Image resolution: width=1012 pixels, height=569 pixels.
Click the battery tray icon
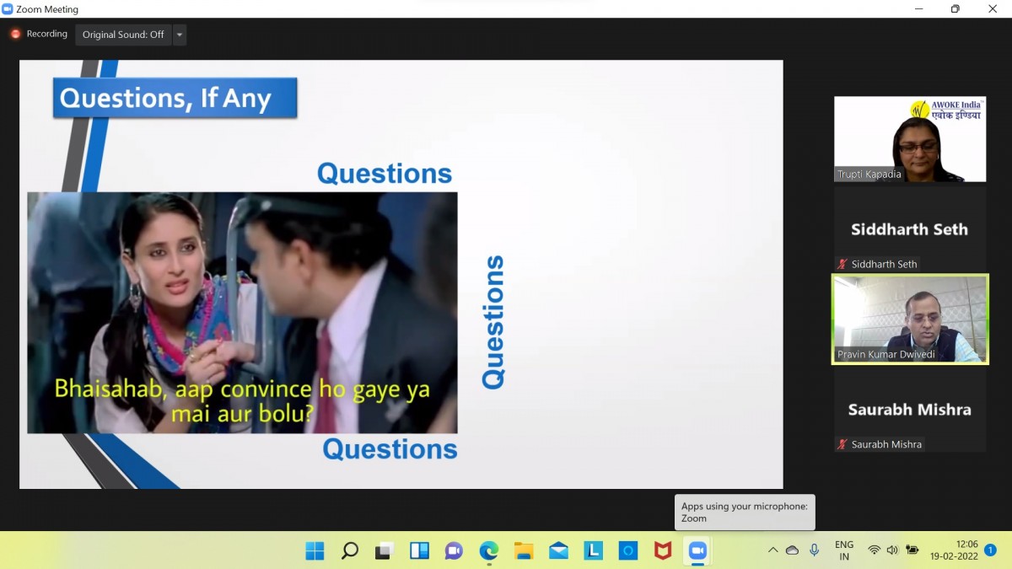912,550
